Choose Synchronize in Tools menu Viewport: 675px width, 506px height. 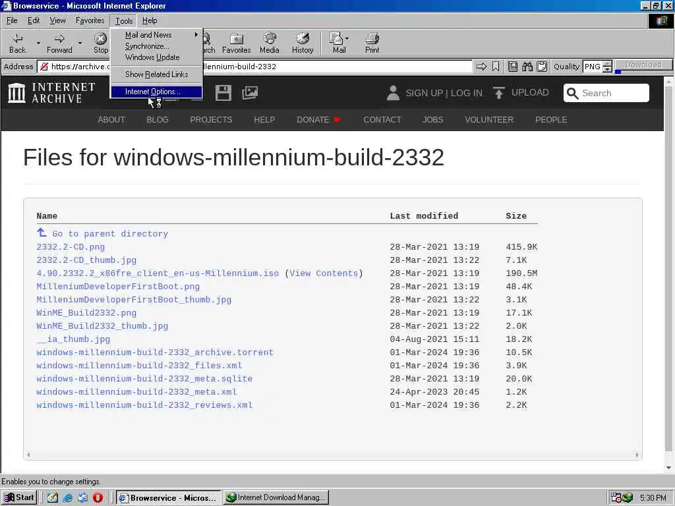coord(156,46)
